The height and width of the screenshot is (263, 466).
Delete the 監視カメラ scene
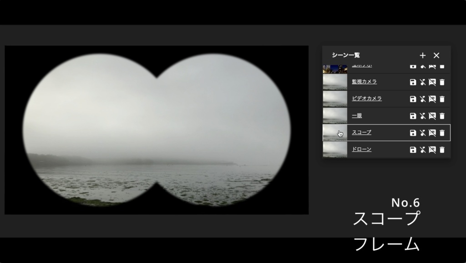pyautogui.click(x=442, y=82)
